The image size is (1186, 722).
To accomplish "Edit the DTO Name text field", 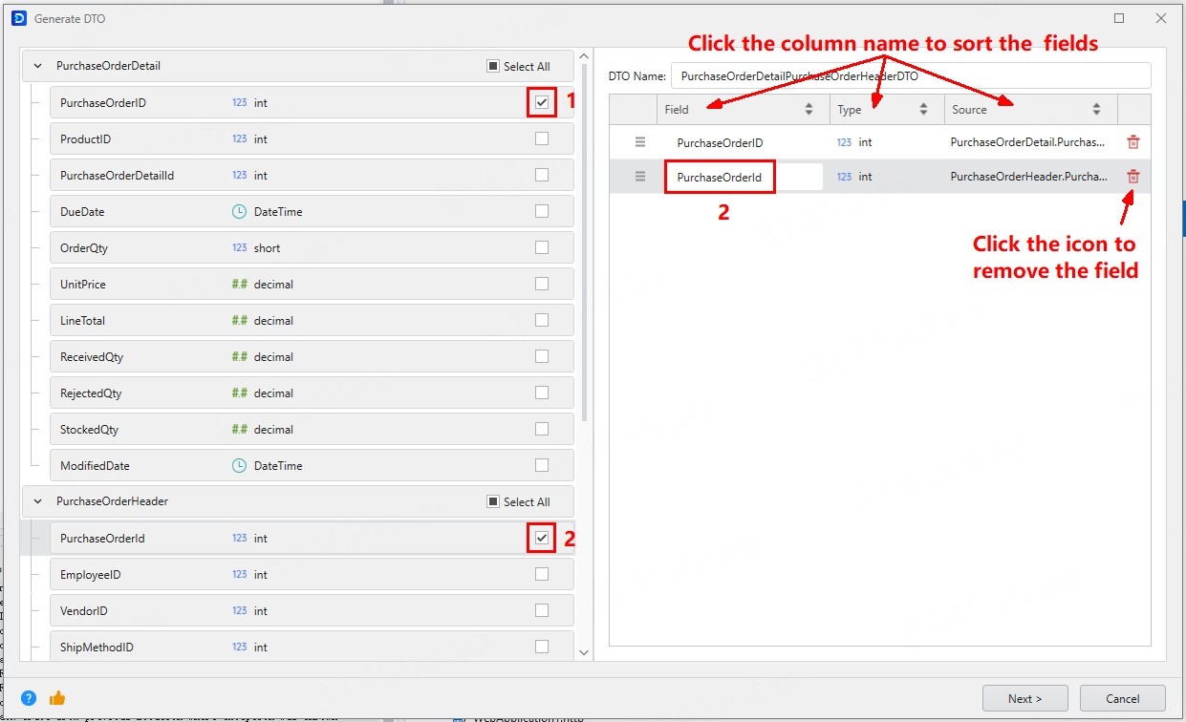I will pos(910,76).
